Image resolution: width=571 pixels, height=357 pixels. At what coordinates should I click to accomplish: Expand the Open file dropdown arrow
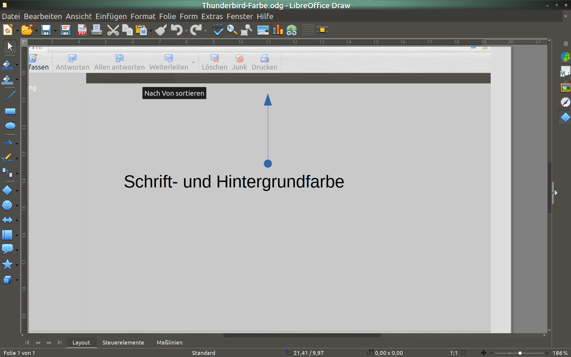coord(36,31)
